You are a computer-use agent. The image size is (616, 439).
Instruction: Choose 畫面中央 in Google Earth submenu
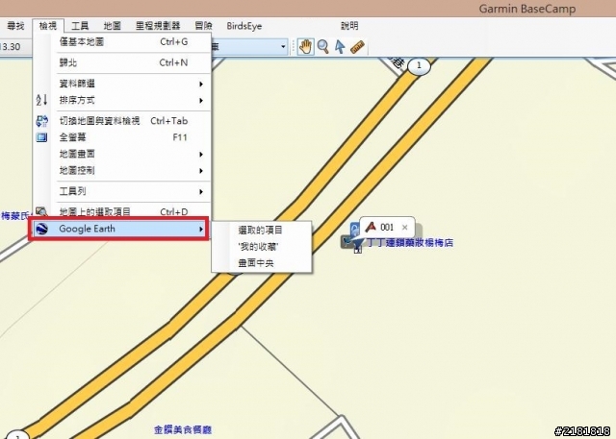[x=261, y=263]
